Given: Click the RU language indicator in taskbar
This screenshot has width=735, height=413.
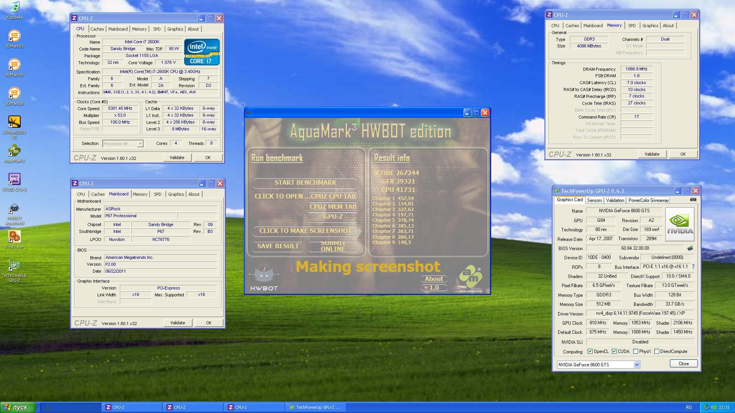Looking at the screenshot, I should (x=689, y=407).
